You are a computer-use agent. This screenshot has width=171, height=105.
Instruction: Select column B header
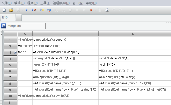65,34
